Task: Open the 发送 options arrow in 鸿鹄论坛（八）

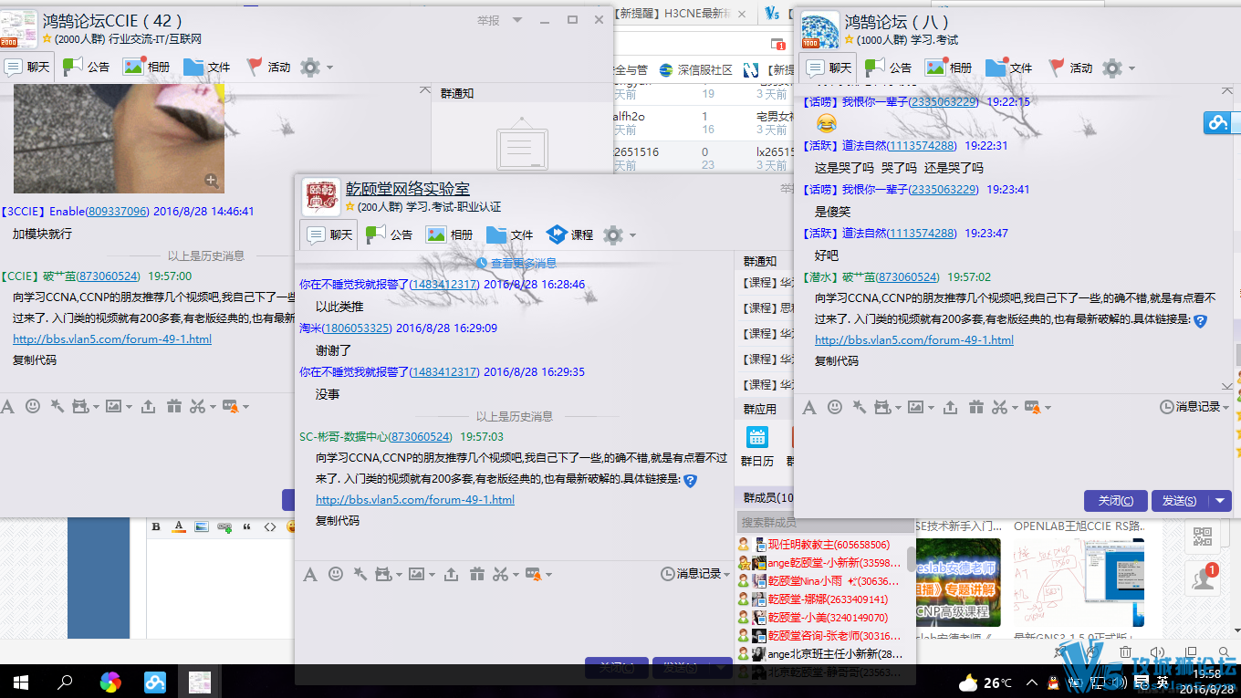Action: pos(1220,500)
